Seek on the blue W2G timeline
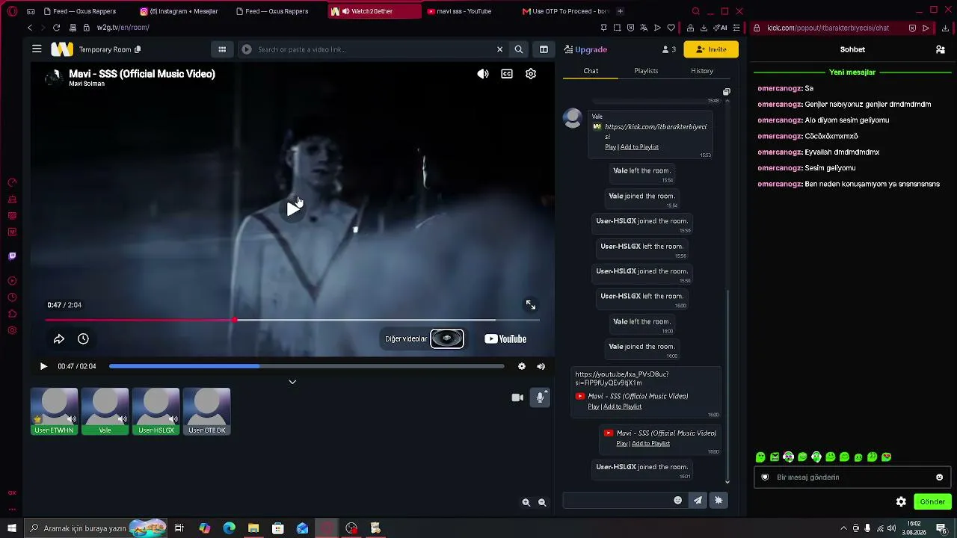Screen dimensions: 957x538 click(307, 366)
